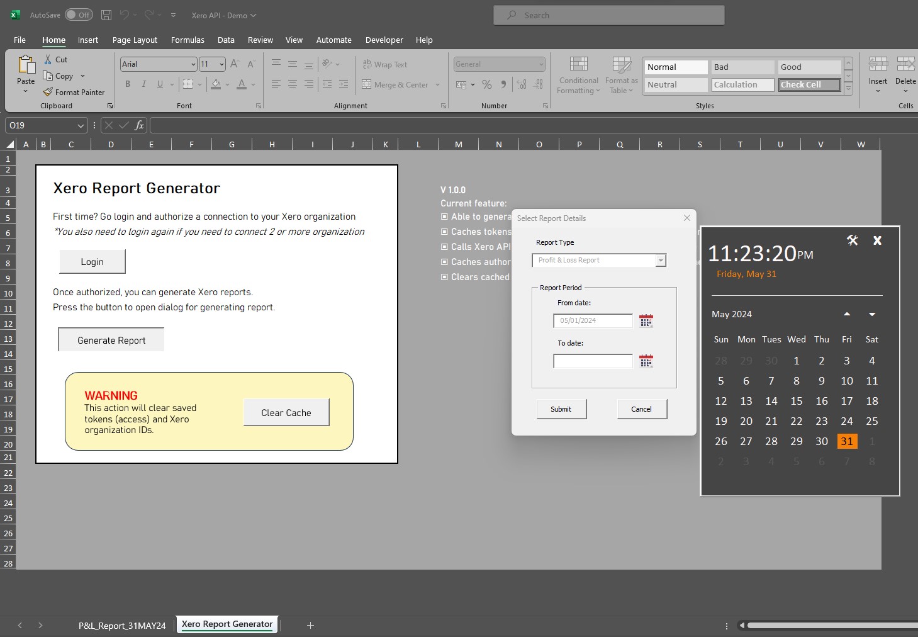Click the Font Color A swatch
Screen dimensions: 918x637
click(x=242, y=84)
